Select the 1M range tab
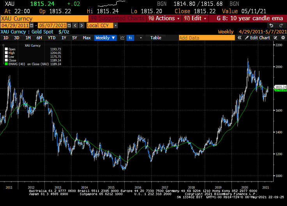 point(28,38)
